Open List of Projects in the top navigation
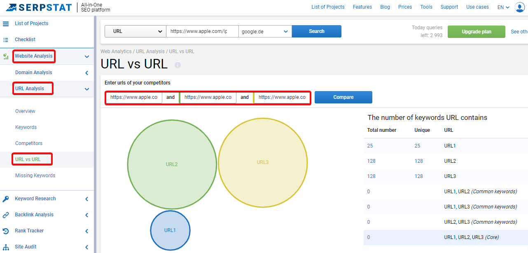528x253 pixels. [328, 7]
